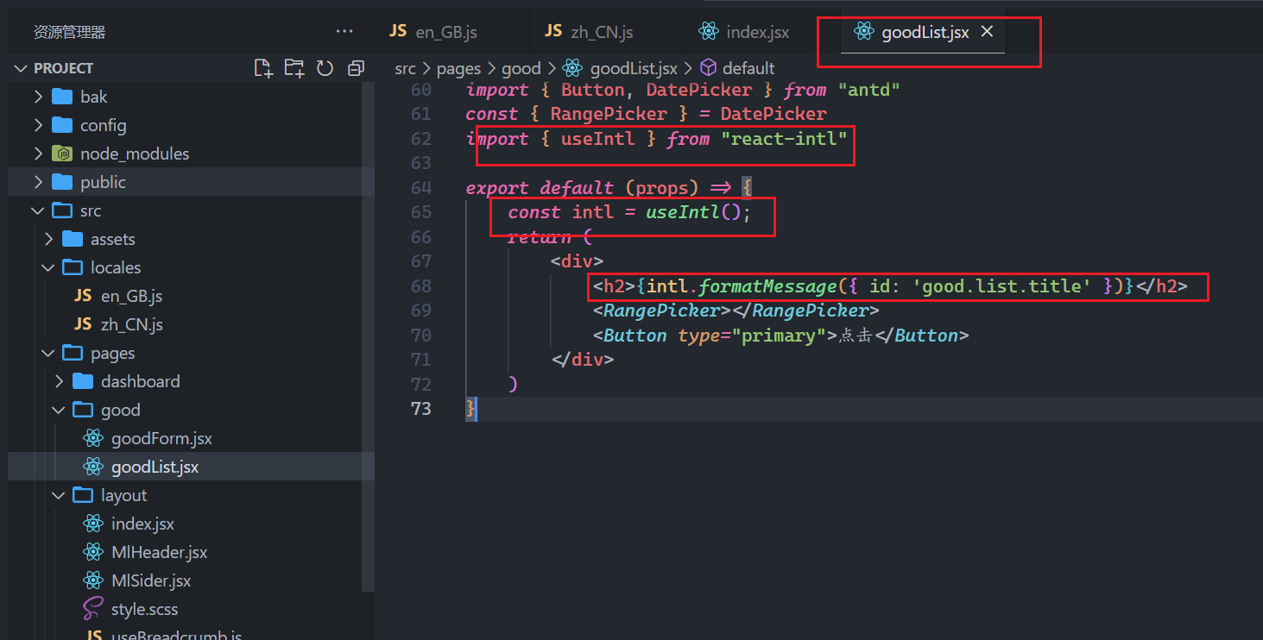The image size is (1263, 640).
Task: Expand the public folder chevron
Action: [38, 182]
